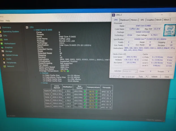Switch to the CPU tab in CPU-Z
This screenshot has height=131, width=176.
point(116,20)
